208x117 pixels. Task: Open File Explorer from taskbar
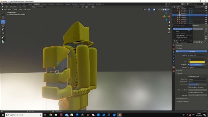click(x=56, y=115)
